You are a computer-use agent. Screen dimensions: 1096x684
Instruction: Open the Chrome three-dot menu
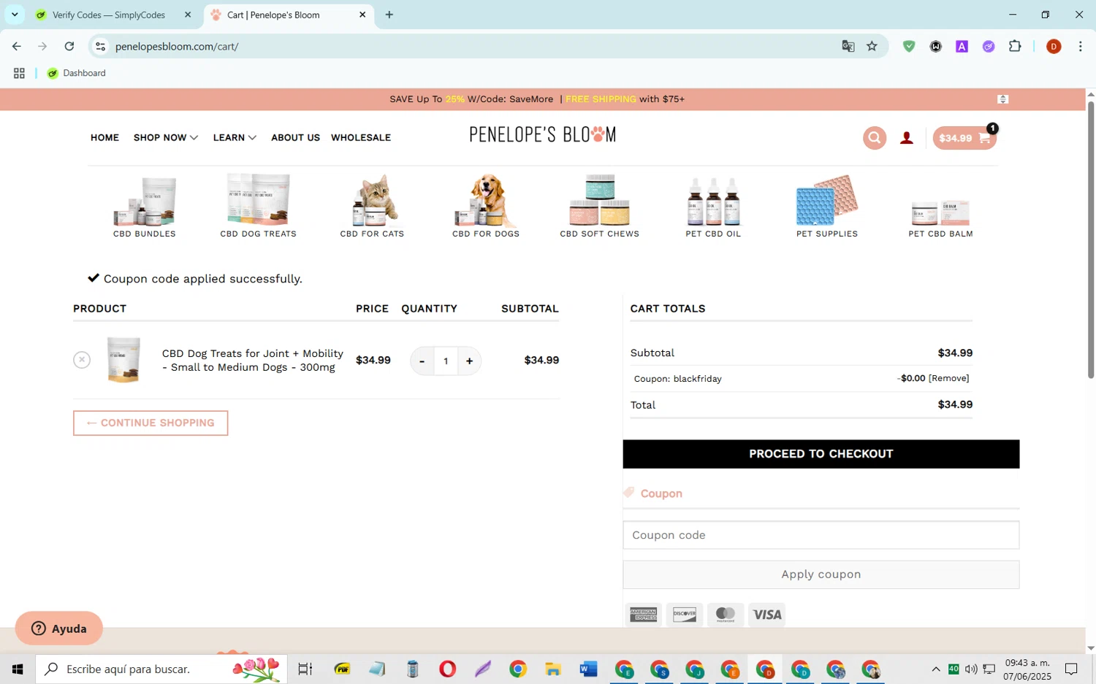1080,46
